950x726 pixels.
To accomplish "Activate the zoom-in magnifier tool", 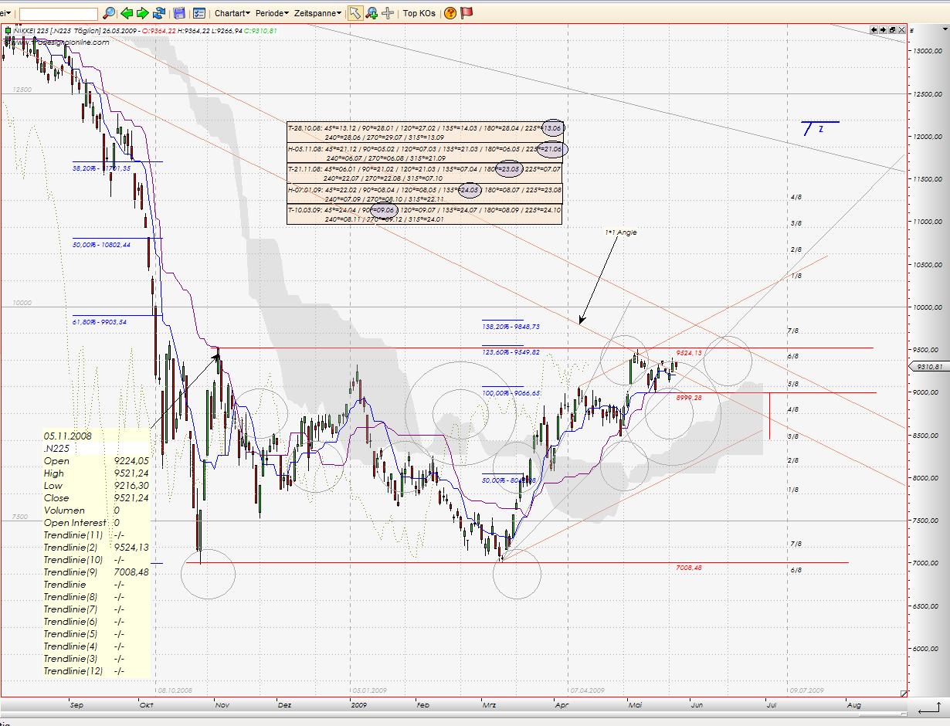I will (x=372, y=13).
